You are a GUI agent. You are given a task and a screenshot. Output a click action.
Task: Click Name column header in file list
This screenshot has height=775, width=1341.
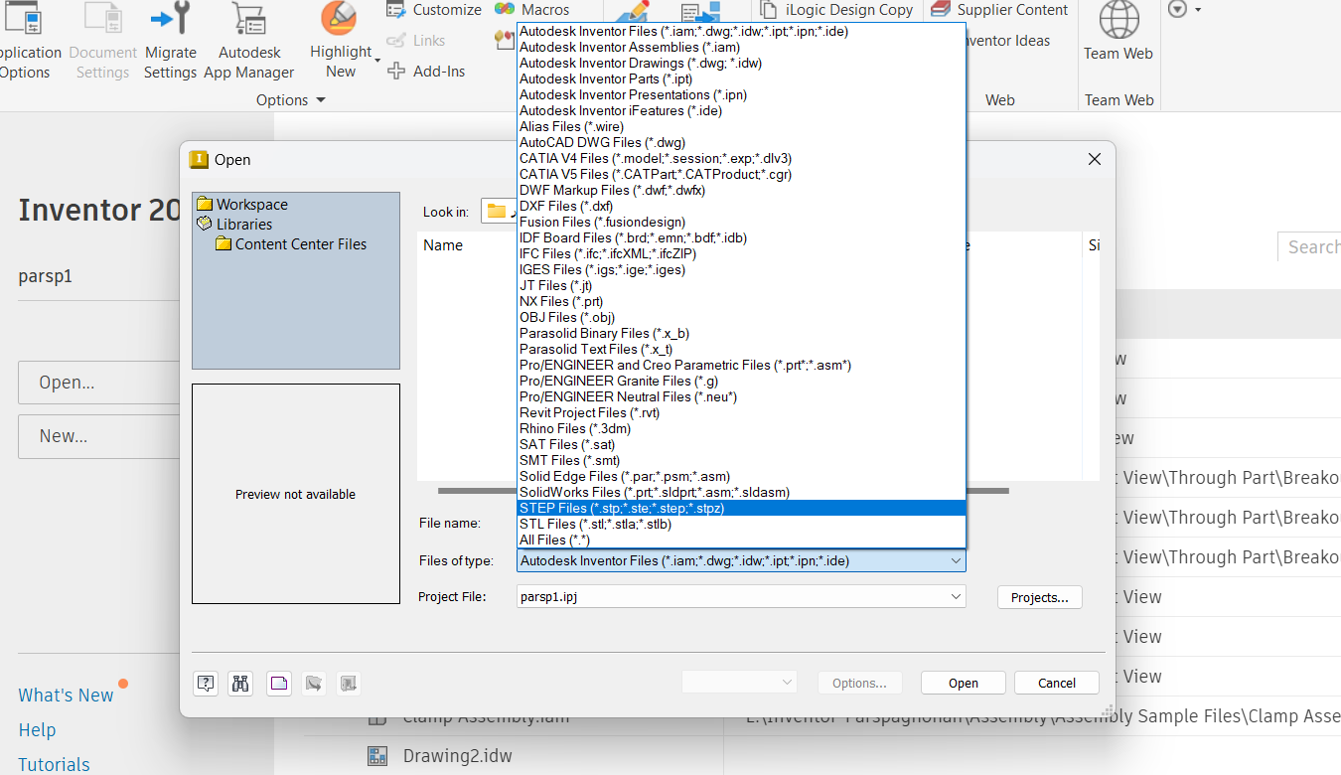[x=443, y=244]
